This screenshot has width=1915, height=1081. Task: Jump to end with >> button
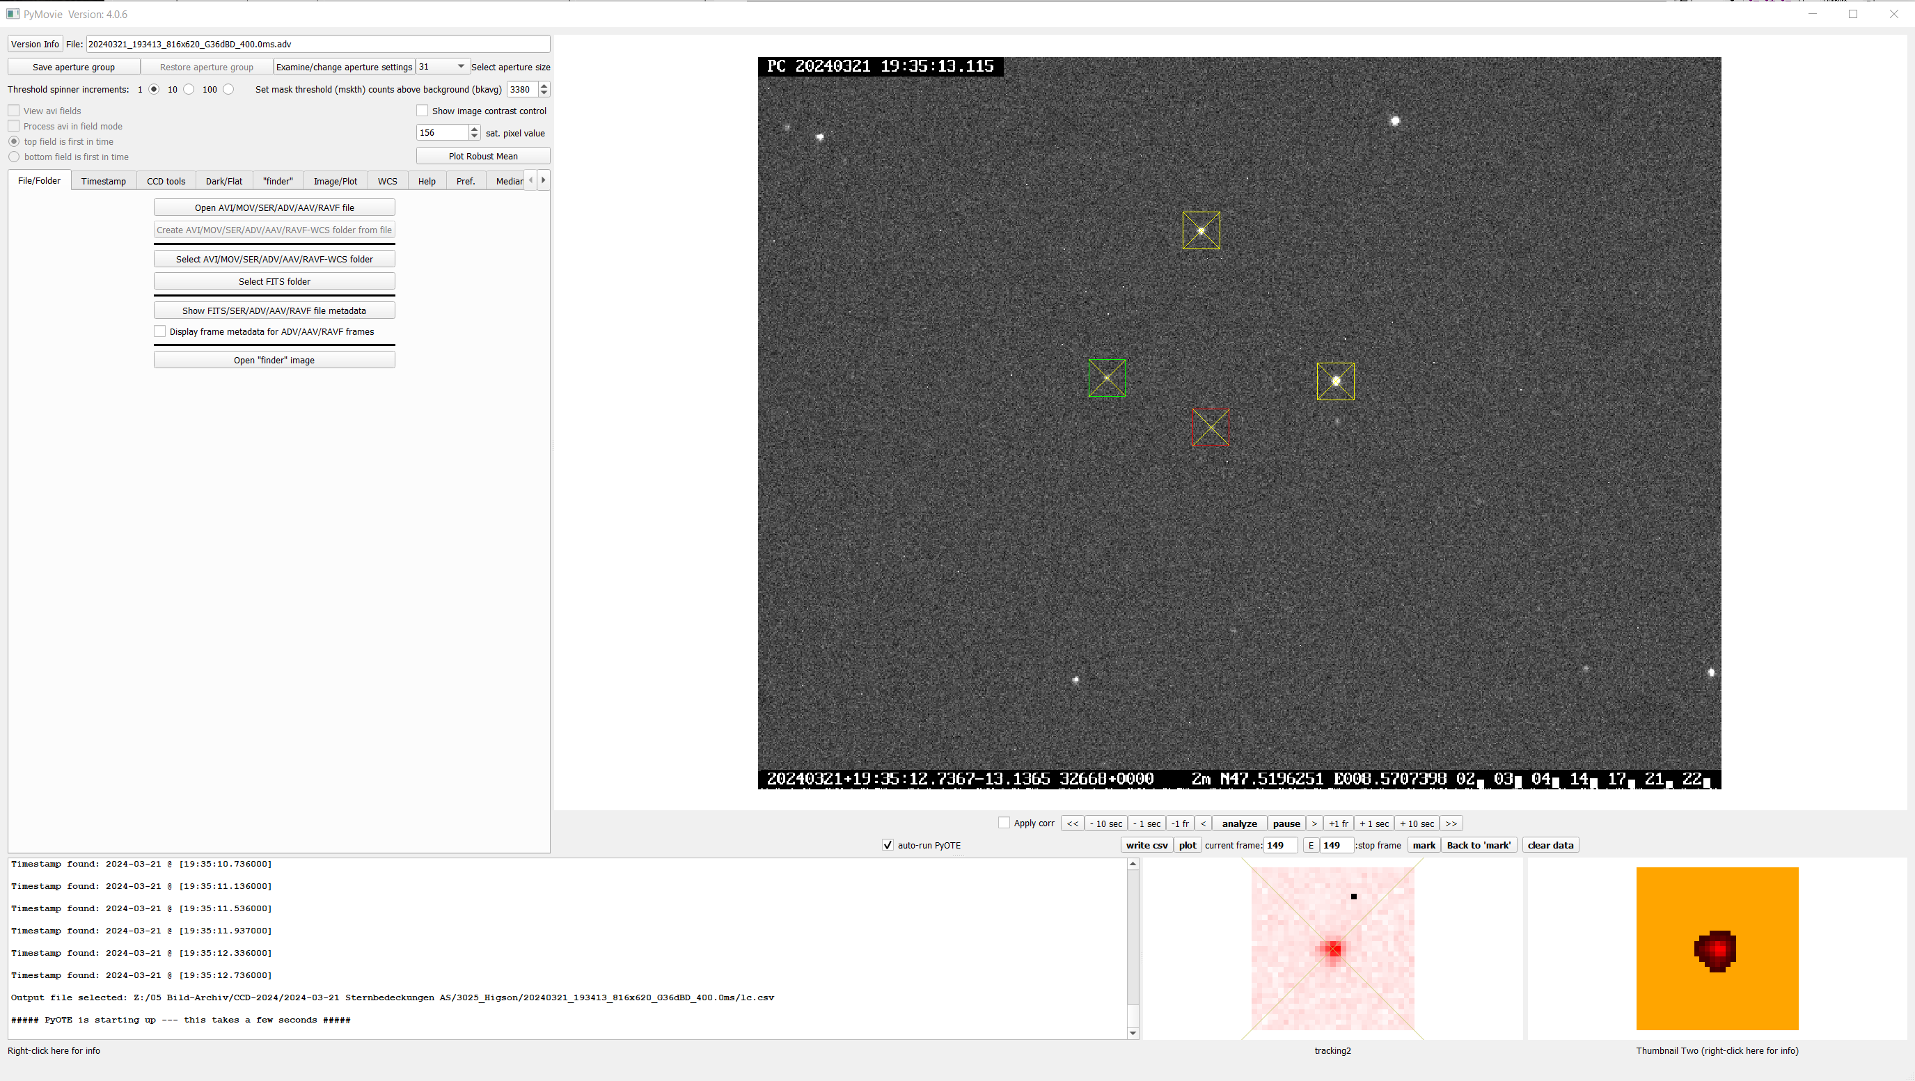coord(1451,823)
